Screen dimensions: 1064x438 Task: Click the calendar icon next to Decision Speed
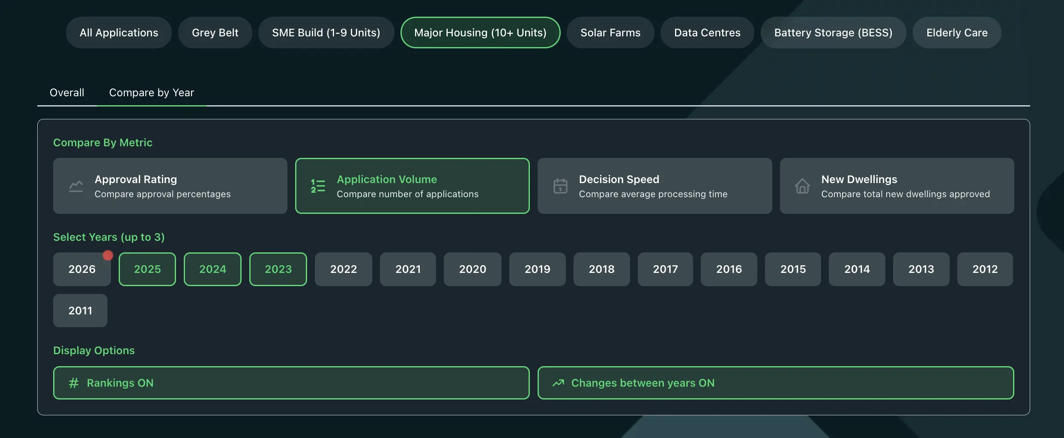click(x=560, y=186)
